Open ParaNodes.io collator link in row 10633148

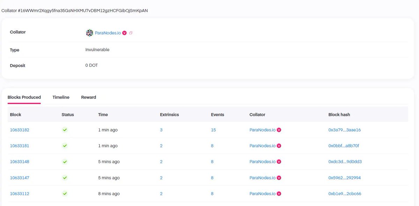point(263,162)
